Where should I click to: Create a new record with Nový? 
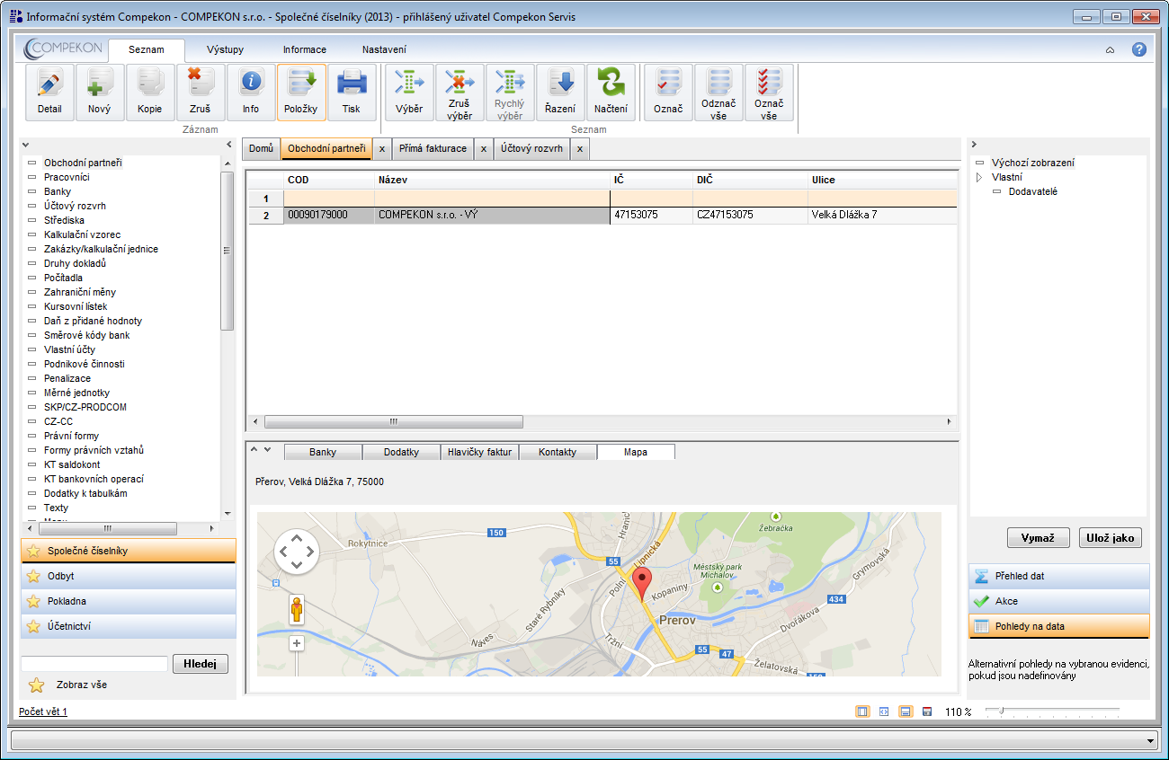(x=100, y=92)
